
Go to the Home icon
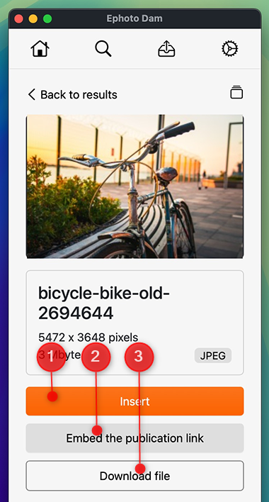pyautogui.click(x=40, y=49)
